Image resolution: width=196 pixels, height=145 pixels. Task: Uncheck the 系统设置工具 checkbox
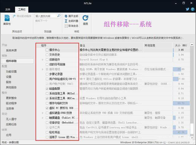point(47,98)
